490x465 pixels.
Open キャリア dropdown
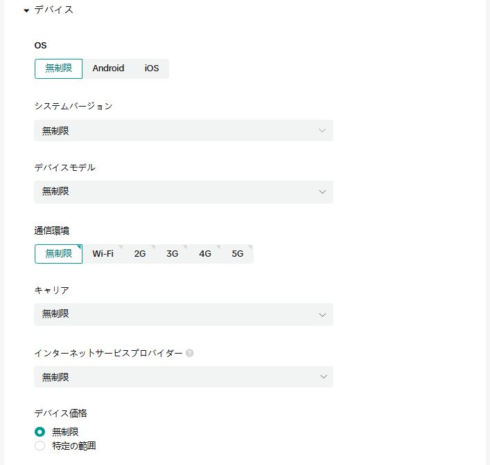coord(173,315)
